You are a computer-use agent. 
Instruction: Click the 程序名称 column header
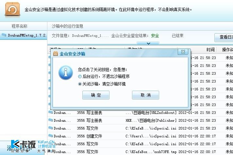[20, 26]
